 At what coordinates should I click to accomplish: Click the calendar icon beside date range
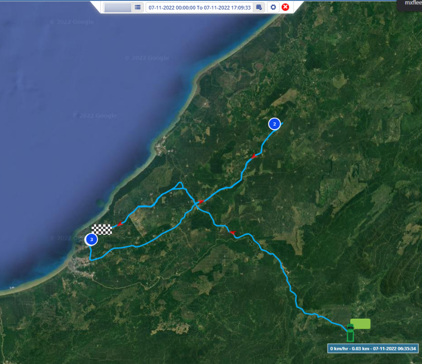[x=258, y=7]
